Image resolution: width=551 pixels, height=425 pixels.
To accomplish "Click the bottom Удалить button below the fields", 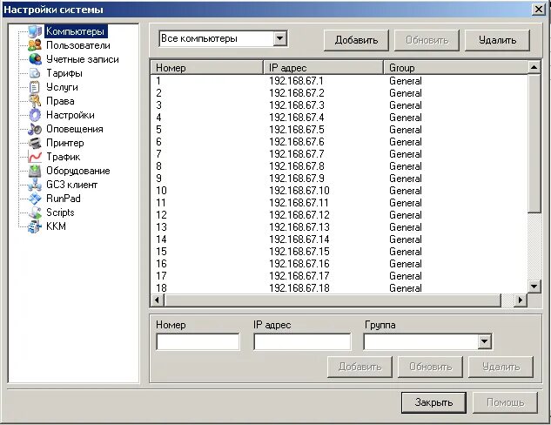I will [501, 367].
